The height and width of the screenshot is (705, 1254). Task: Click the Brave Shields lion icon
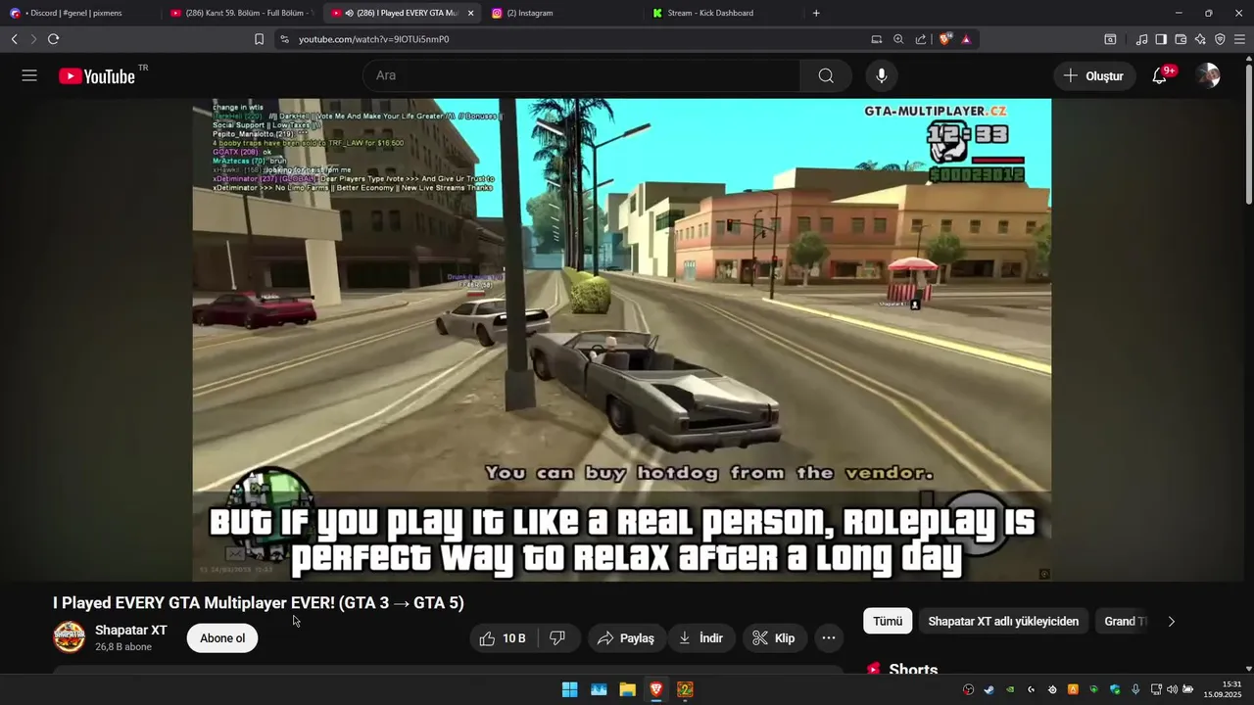[945, 39]
